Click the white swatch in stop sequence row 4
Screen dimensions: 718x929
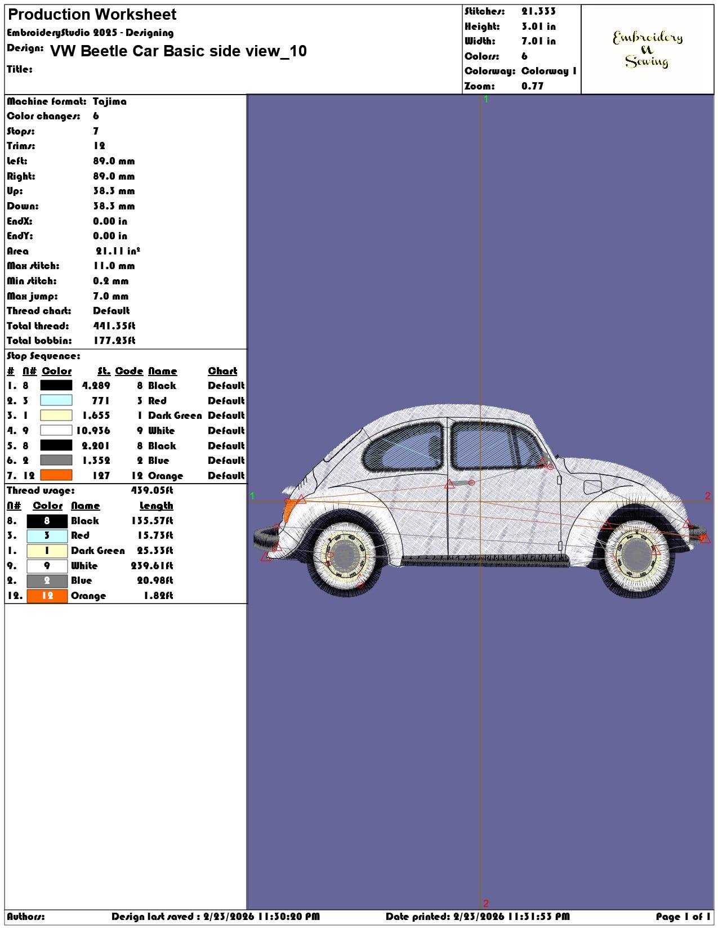(56, 431)
